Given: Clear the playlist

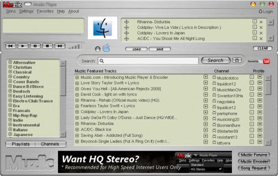Looking at the screenshot, I should [x=262, y=48].
